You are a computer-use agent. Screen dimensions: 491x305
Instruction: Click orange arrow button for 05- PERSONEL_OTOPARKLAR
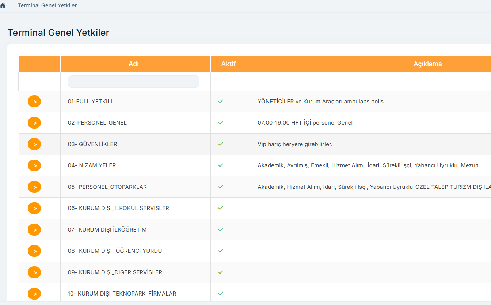(34, 187)
